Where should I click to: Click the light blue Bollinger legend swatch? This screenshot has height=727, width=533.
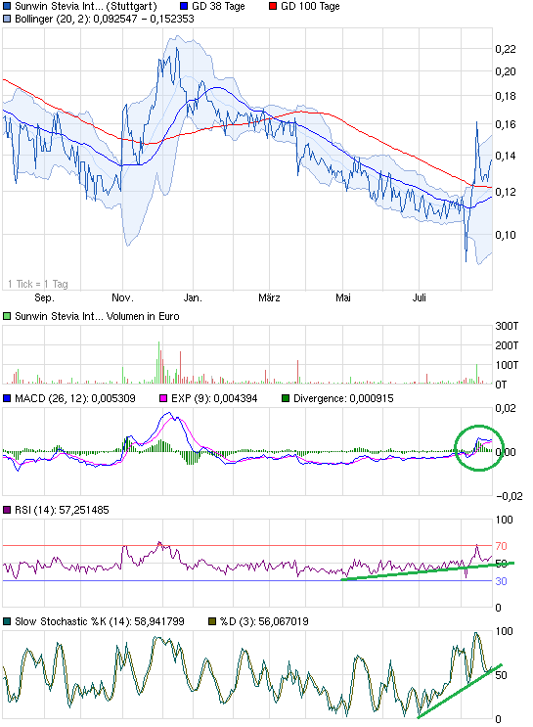click(x=7, y=19)
